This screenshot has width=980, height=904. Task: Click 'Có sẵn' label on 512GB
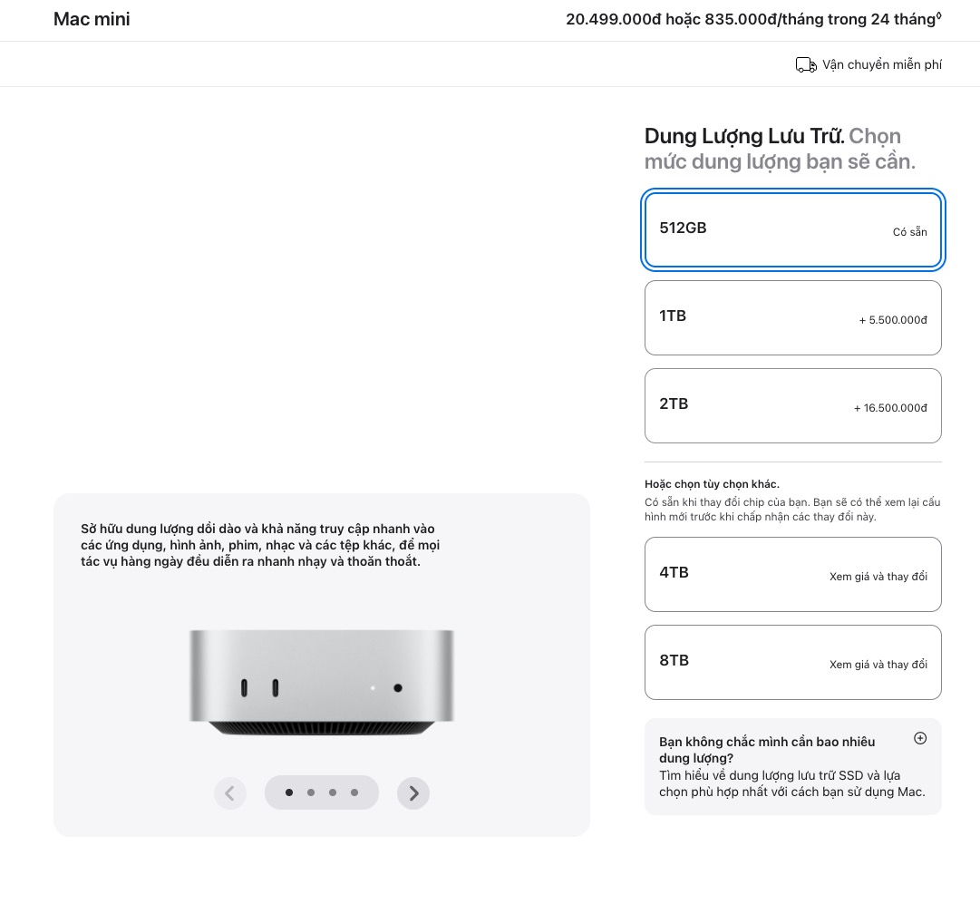click(909, 232)
